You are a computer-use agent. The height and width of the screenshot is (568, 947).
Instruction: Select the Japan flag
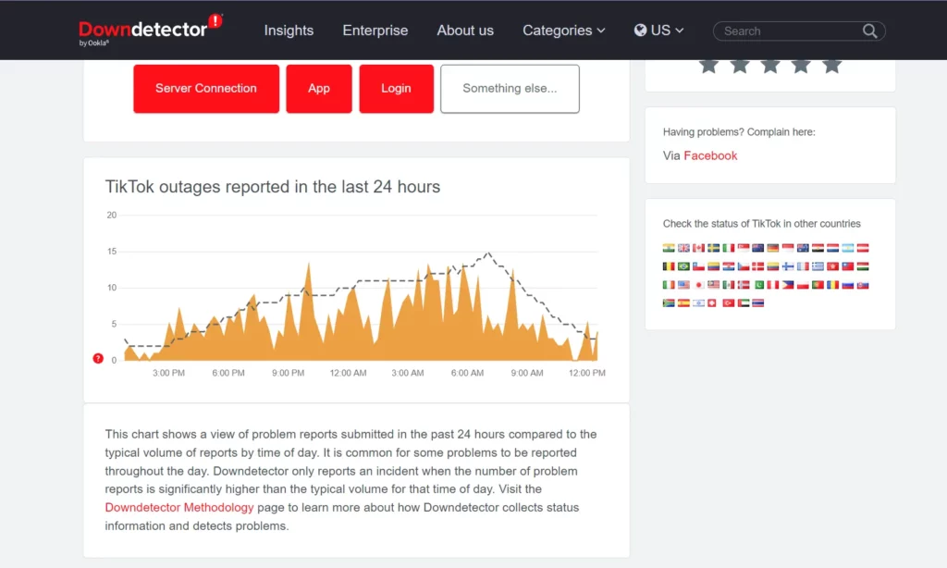tap(699, 285)
